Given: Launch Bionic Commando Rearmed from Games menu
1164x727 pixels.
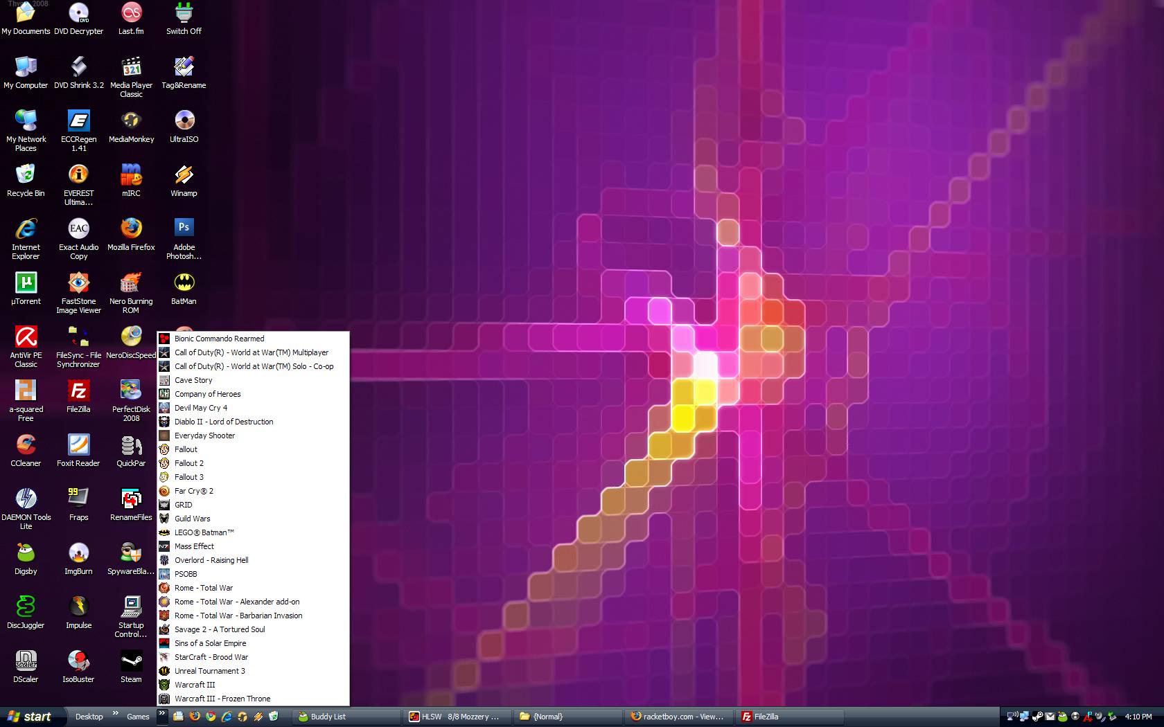Looking at the screenshot, I should coord(254,339).
